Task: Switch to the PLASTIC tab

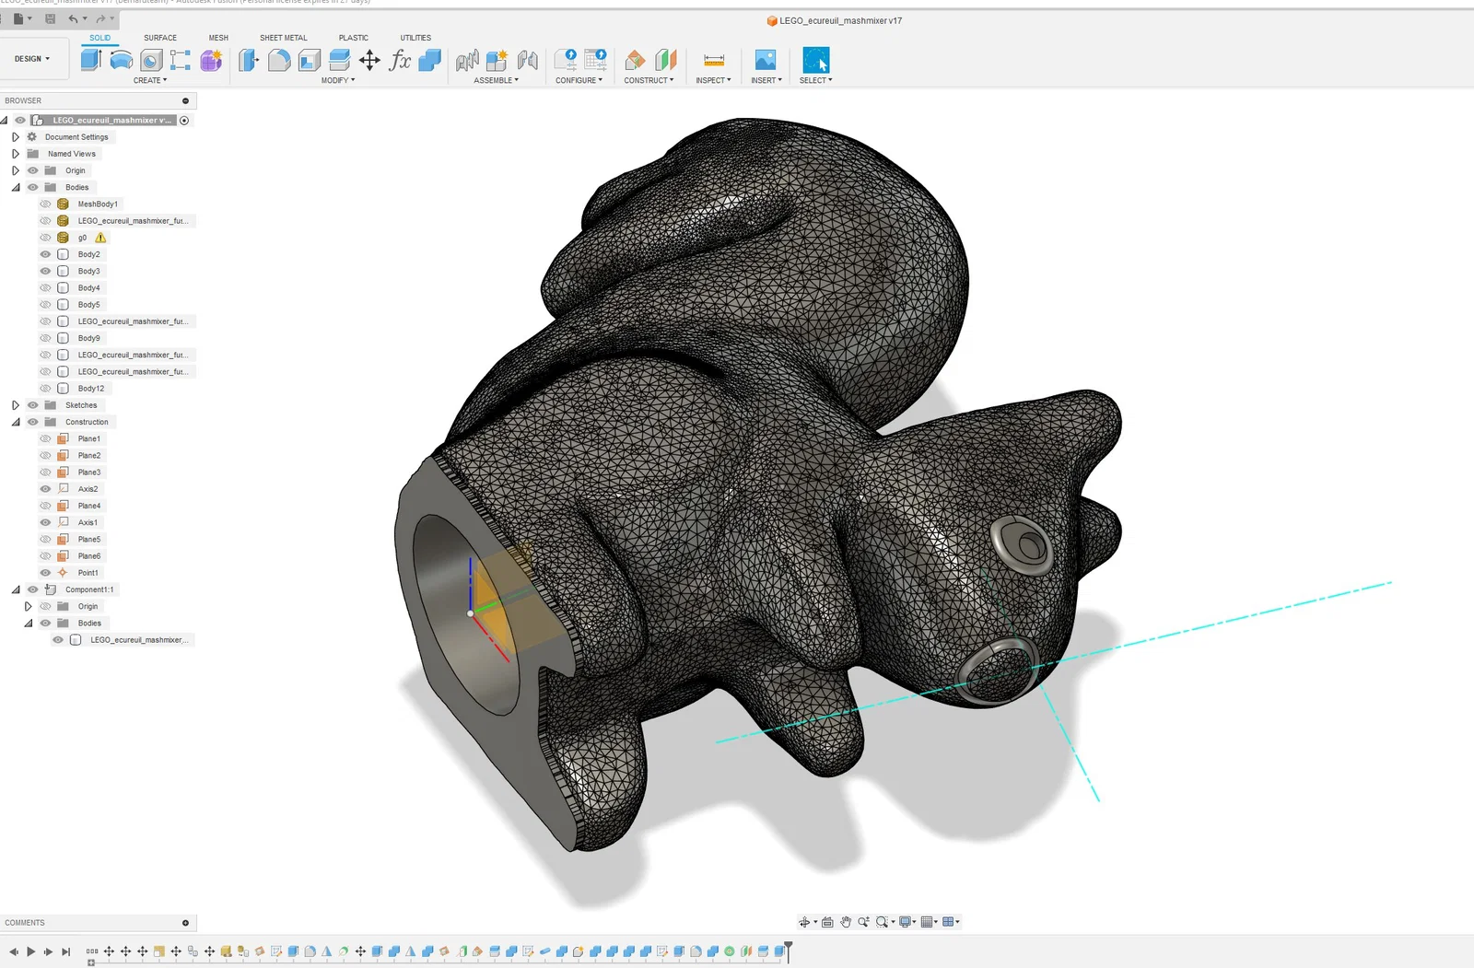Action: click(354, 38)
